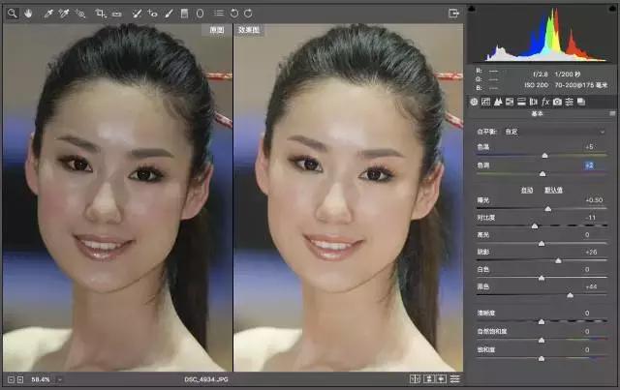Select the Red Eye Removal tool
Viewport: 620px width, 390px height.
[152, 14]
